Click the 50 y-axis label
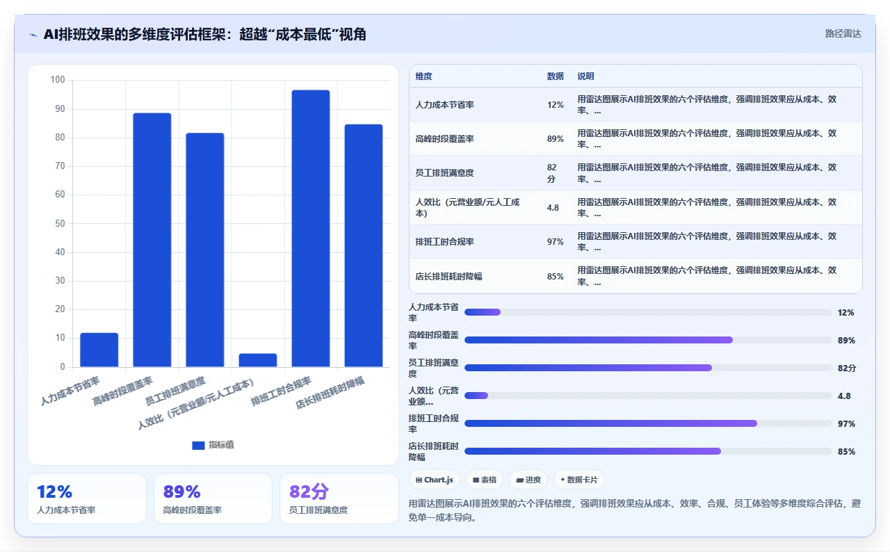The width and height of the screenshot is (890, 552). click(x=60, y=223)
